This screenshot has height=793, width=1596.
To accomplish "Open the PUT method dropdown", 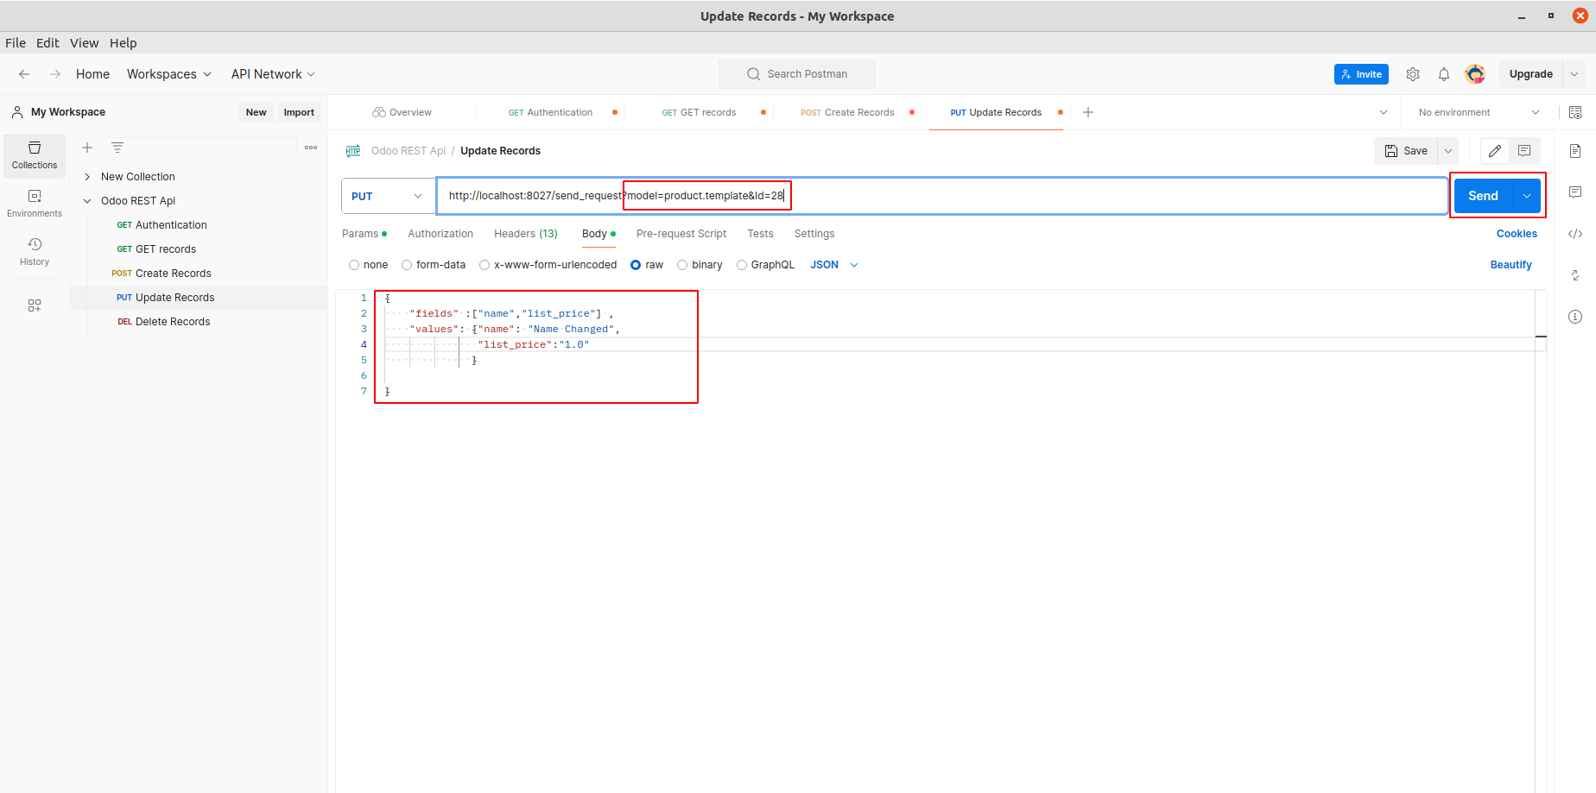I will coord(388,196).
